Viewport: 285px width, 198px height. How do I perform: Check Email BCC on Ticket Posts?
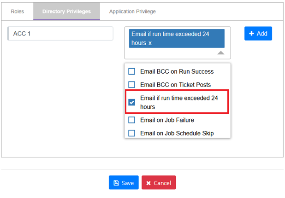point(132,85)
